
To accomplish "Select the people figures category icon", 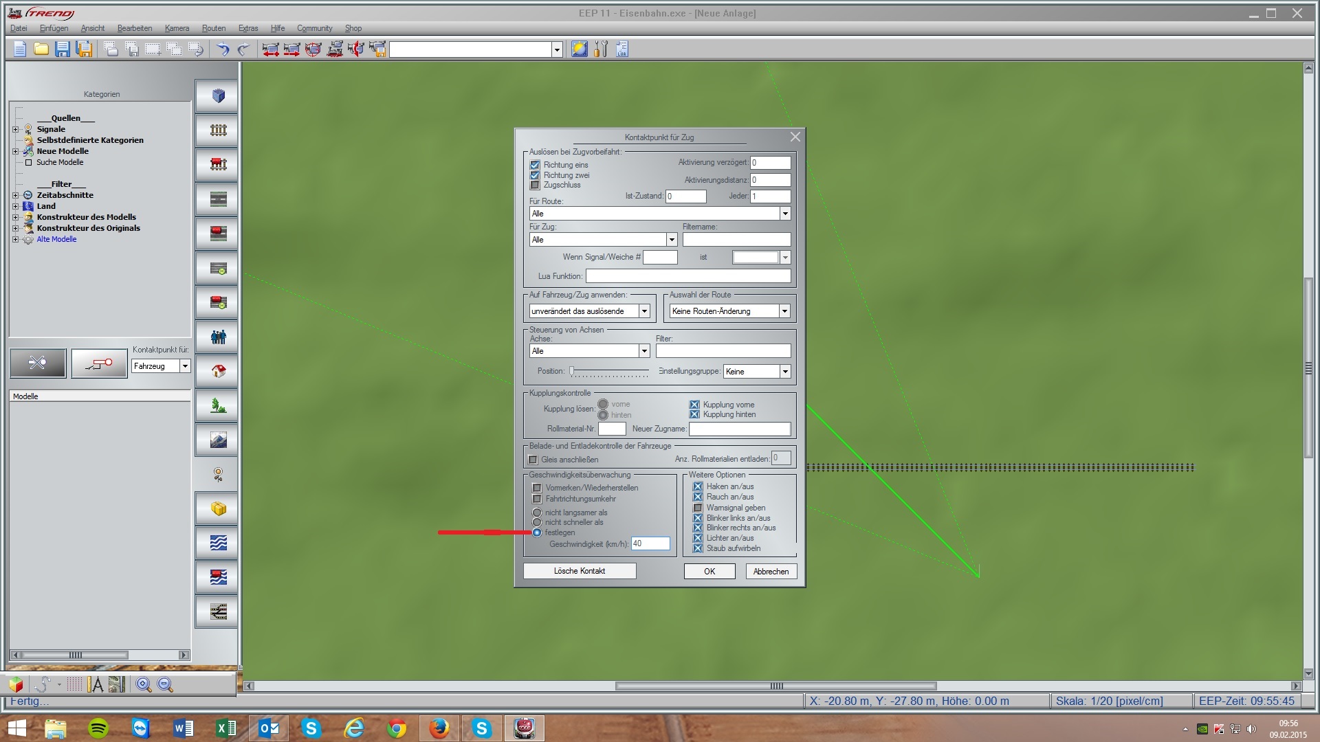I will (x=218, y=337).
